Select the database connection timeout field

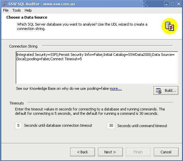coord(19,125)
